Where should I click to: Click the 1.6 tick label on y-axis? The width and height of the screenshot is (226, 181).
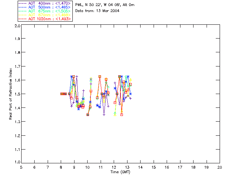point(17,80)
